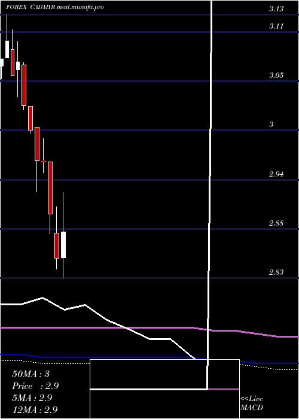Click the 2.83 price axis label
This screenshot has height=419, width=299.
(276, 272)
